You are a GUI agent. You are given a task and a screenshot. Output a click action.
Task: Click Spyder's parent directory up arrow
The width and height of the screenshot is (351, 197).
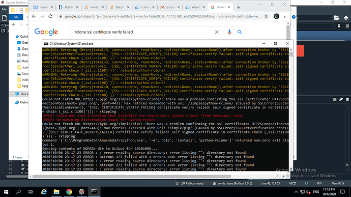click(346, 18)
